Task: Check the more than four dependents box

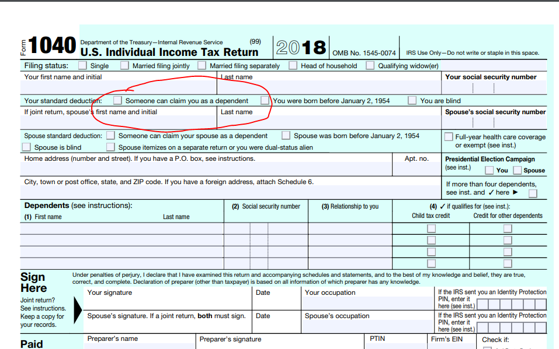Action: pos(533,193)
